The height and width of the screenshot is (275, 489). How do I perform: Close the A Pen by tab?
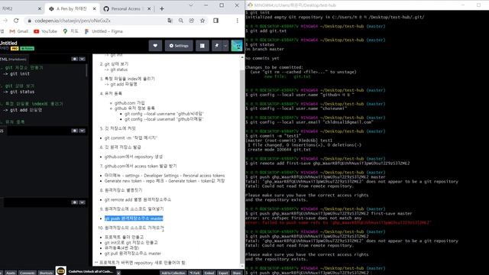(94, 8)
